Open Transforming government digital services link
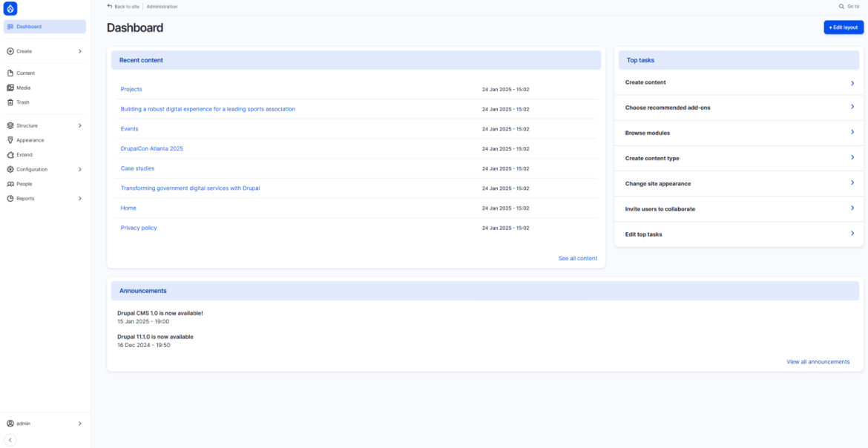The height and width of the screenshot is (448, 868). click(x=190, y=188)
